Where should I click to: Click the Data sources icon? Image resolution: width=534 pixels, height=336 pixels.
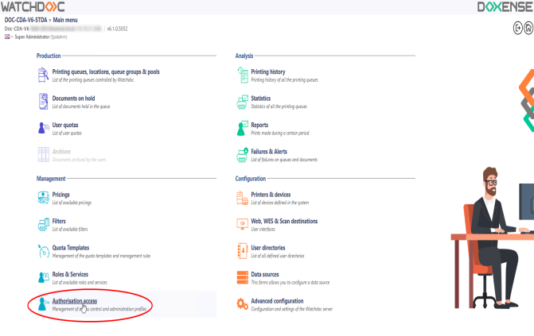244,278
